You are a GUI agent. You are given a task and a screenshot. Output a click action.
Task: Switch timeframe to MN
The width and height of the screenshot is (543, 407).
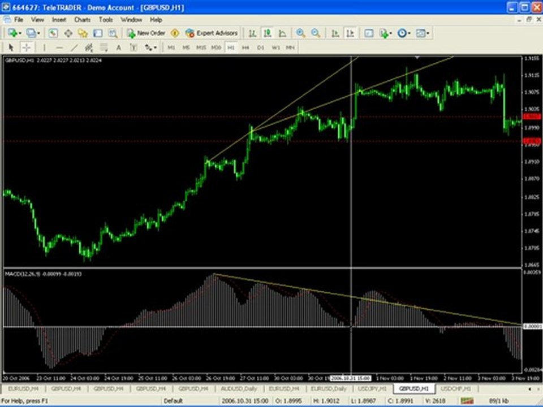tap(290, 47)
